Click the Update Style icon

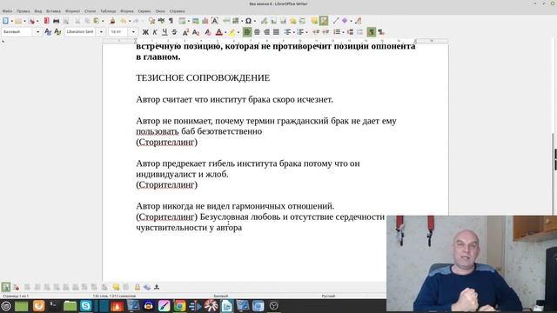pos(48,32)
